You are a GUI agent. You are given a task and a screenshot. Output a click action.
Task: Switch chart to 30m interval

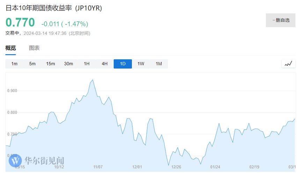click(68, 64)
